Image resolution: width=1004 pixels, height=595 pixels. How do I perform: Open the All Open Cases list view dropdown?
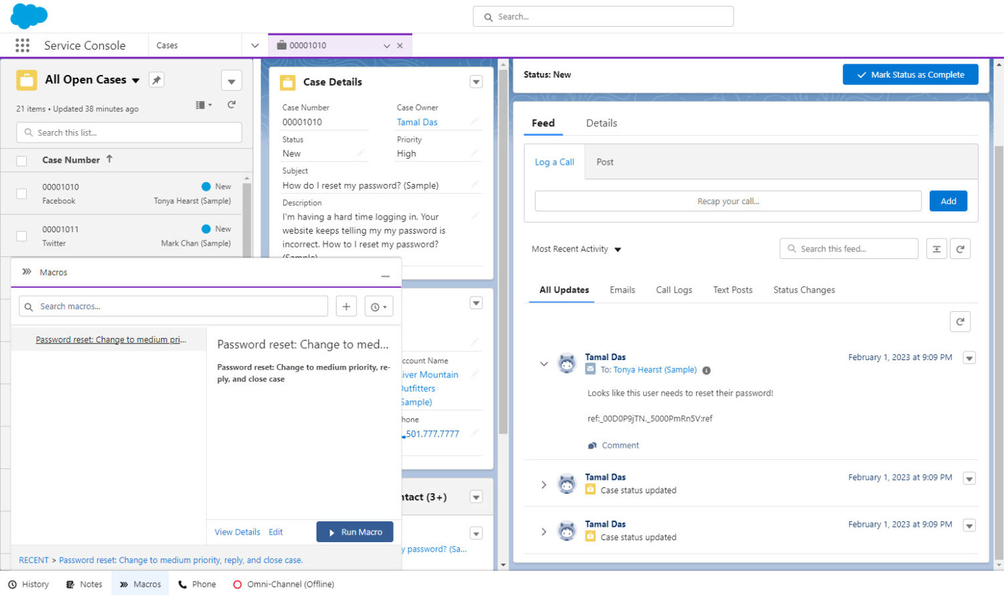click(x=135, y=80)
